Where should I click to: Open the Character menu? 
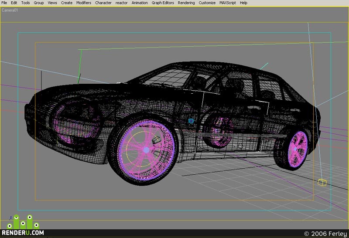(103, 3)
